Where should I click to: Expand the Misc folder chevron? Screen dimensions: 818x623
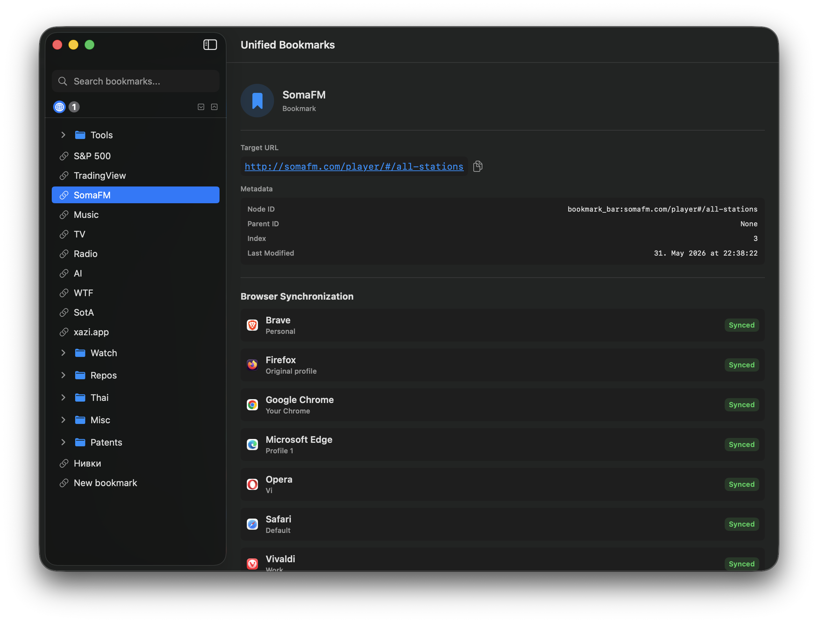(63, 420)
